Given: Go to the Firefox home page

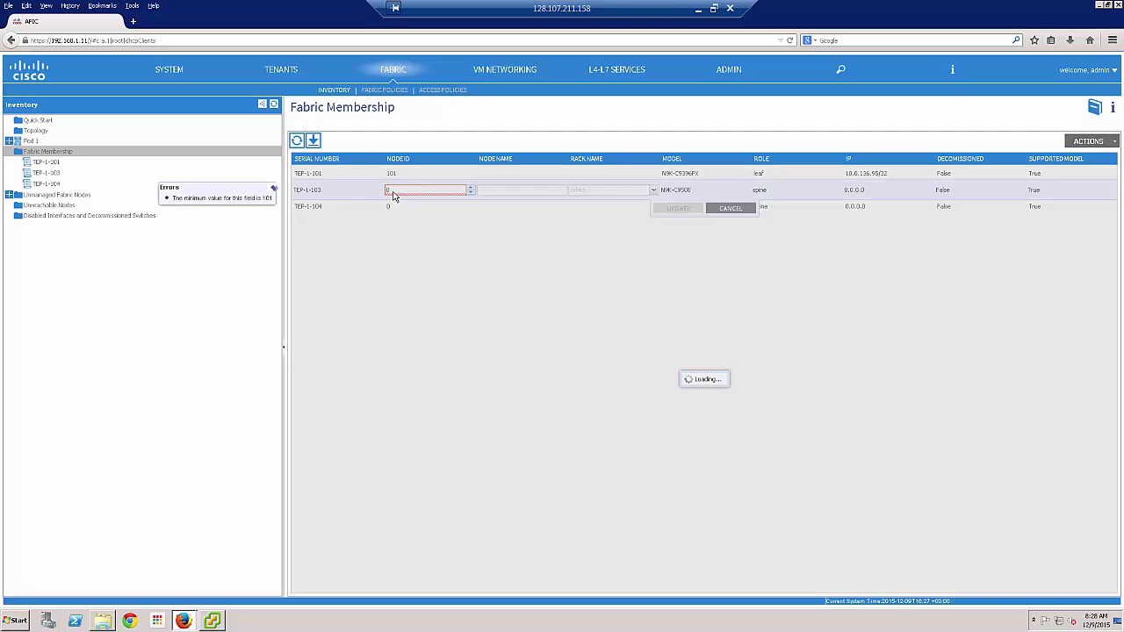Looking at the screenshot, I should [x=1090, y=40].
